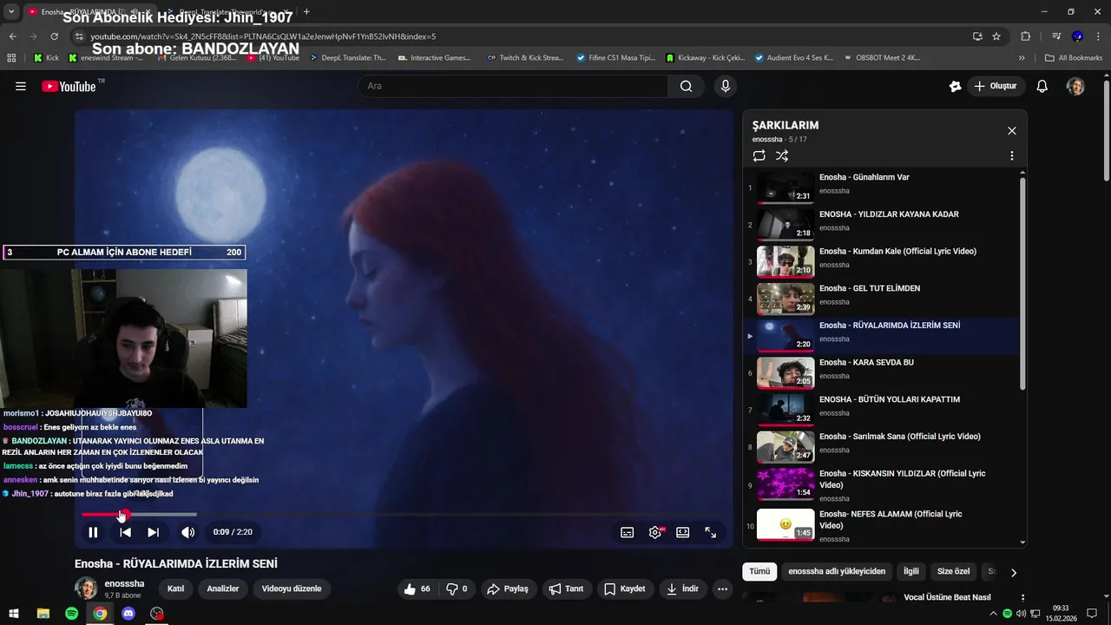This screenshot has height=625, width=1111.
Task: Save video with Kaydet button
Action: click(625, 589)
